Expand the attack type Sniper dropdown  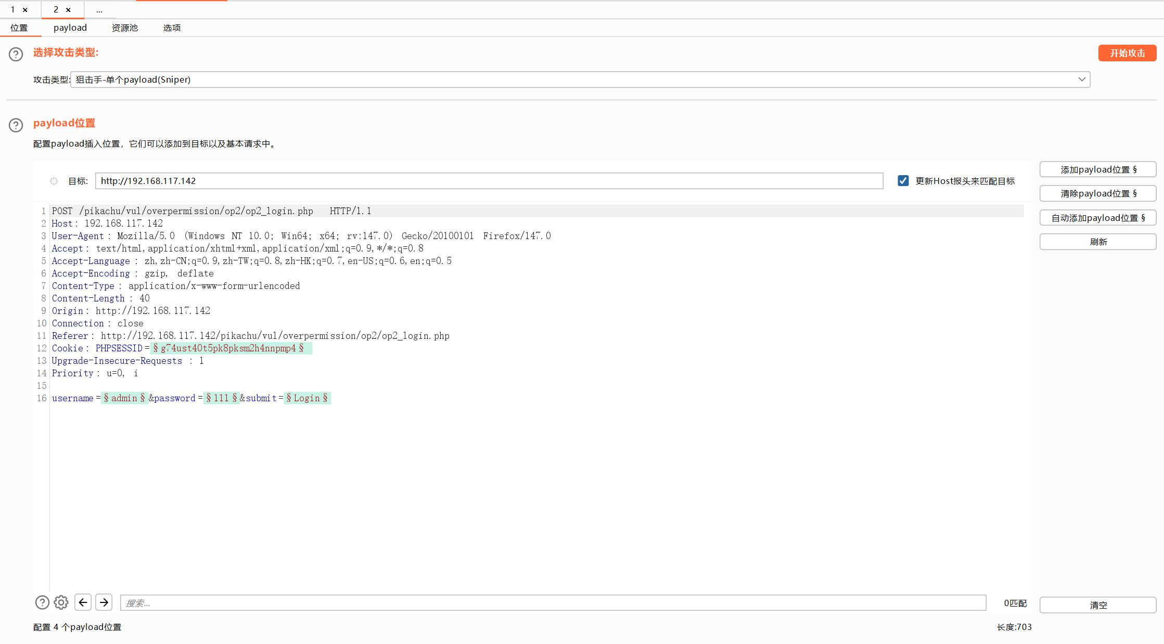tap(1082, 80)
